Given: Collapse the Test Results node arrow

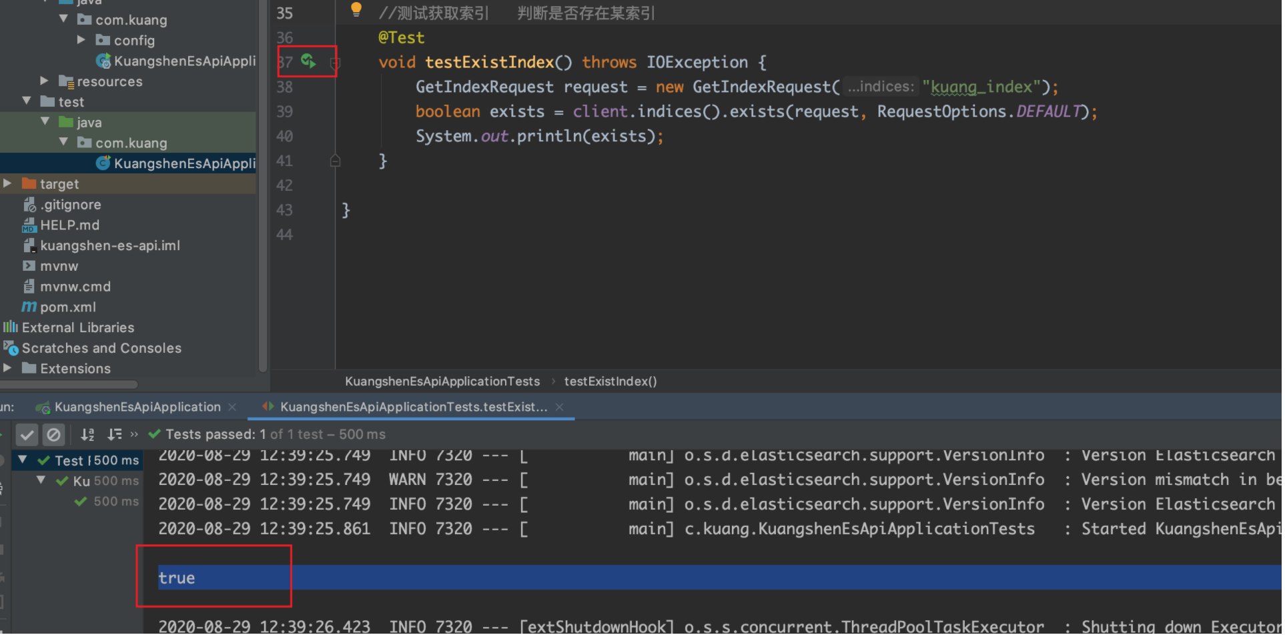Looking at the screenshot, I should click(x=23, y=460).
